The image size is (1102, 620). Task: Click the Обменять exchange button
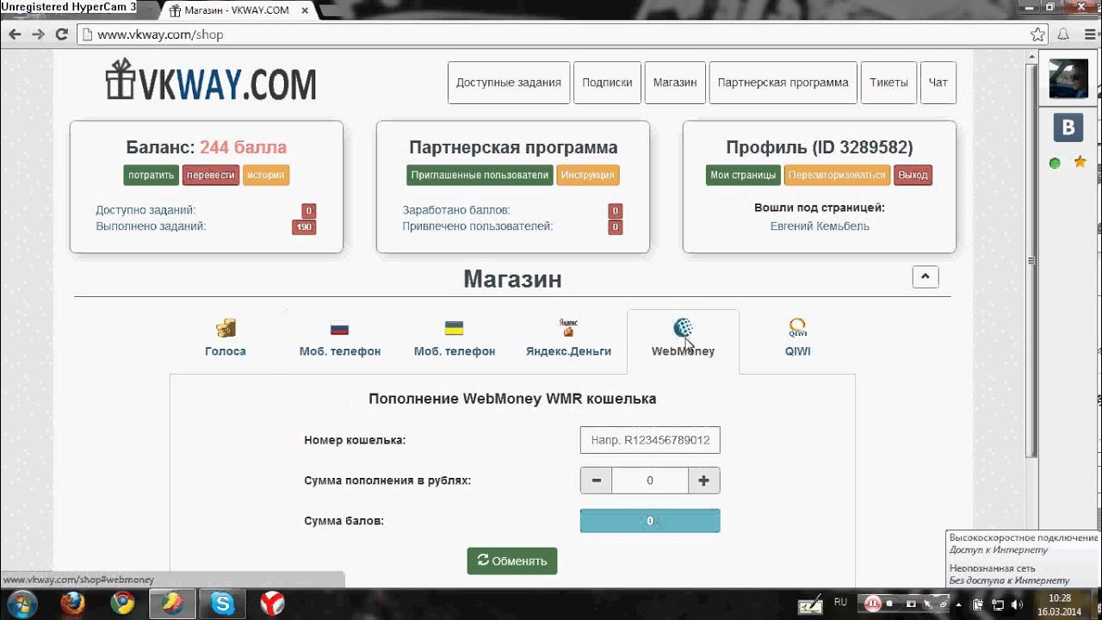512,561
